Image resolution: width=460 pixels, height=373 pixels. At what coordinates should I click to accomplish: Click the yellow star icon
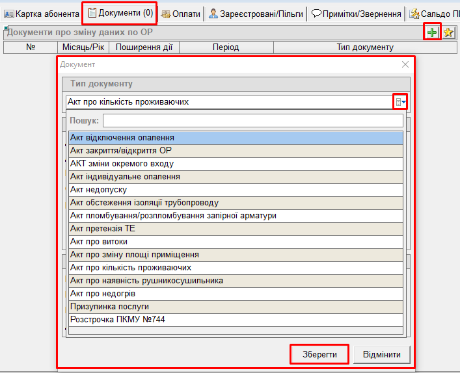[x=448, y=32]
